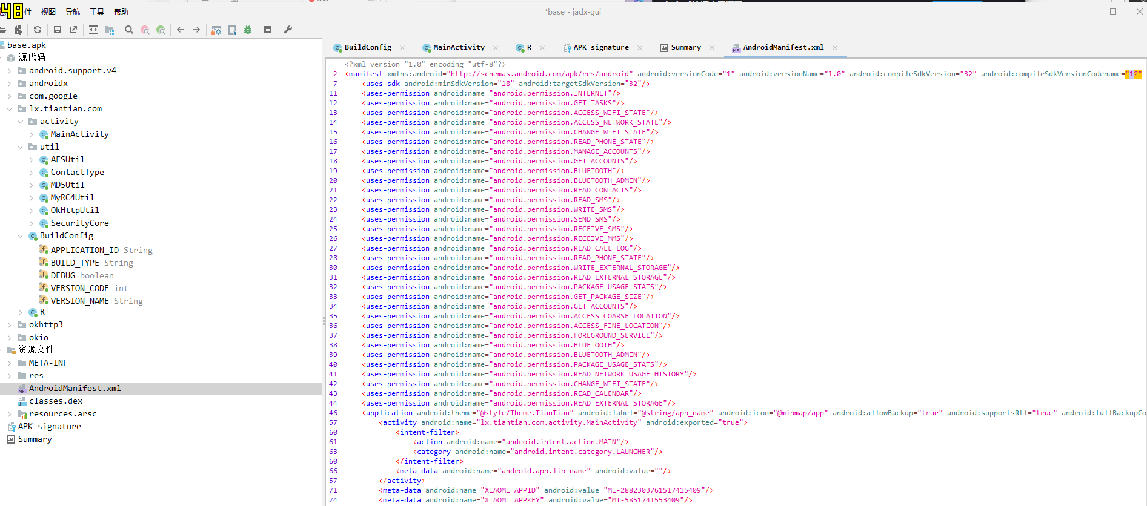
Task: Select the base.apk root node
Action: point(27,45)
